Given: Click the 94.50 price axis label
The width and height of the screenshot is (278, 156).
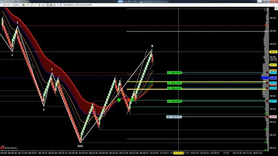Looking at the screenshot, I should click(x=273, y=135).
